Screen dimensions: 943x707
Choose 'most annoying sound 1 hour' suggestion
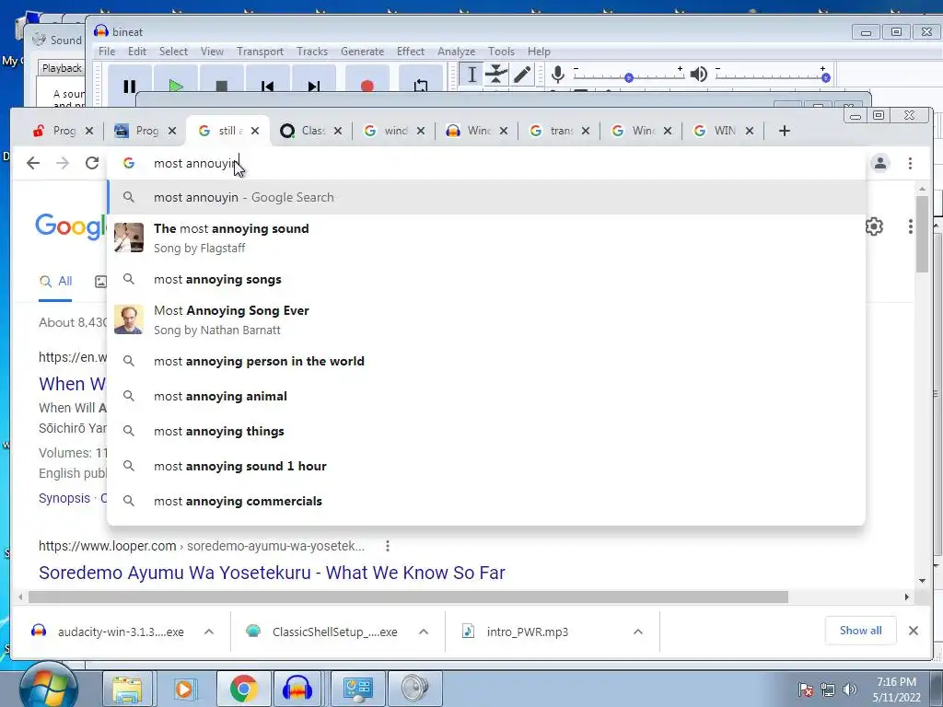pyautogui.click(x=486, y=465)
